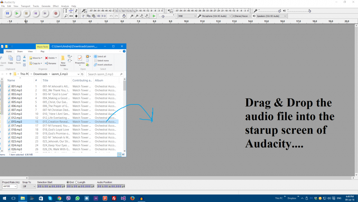This screenshot has width=358, height=202.
Task: Select the End radio button
Action: 68,182
